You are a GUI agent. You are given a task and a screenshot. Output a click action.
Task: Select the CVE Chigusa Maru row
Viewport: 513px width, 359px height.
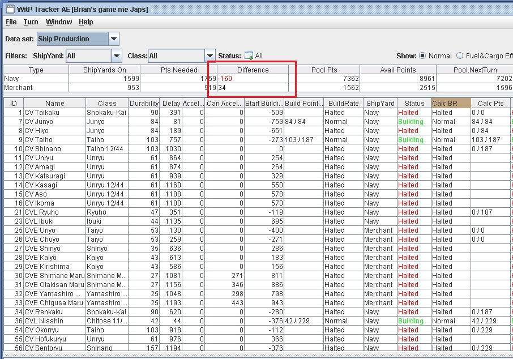258,303
